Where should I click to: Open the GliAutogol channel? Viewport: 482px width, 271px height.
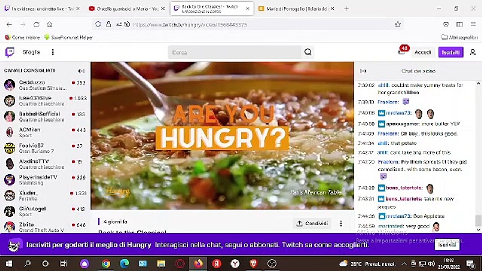(45, 211)
